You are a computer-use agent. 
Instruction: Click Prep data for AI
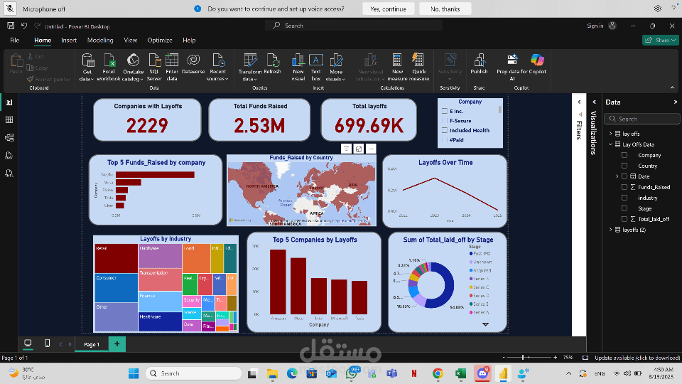click(512, 67)
